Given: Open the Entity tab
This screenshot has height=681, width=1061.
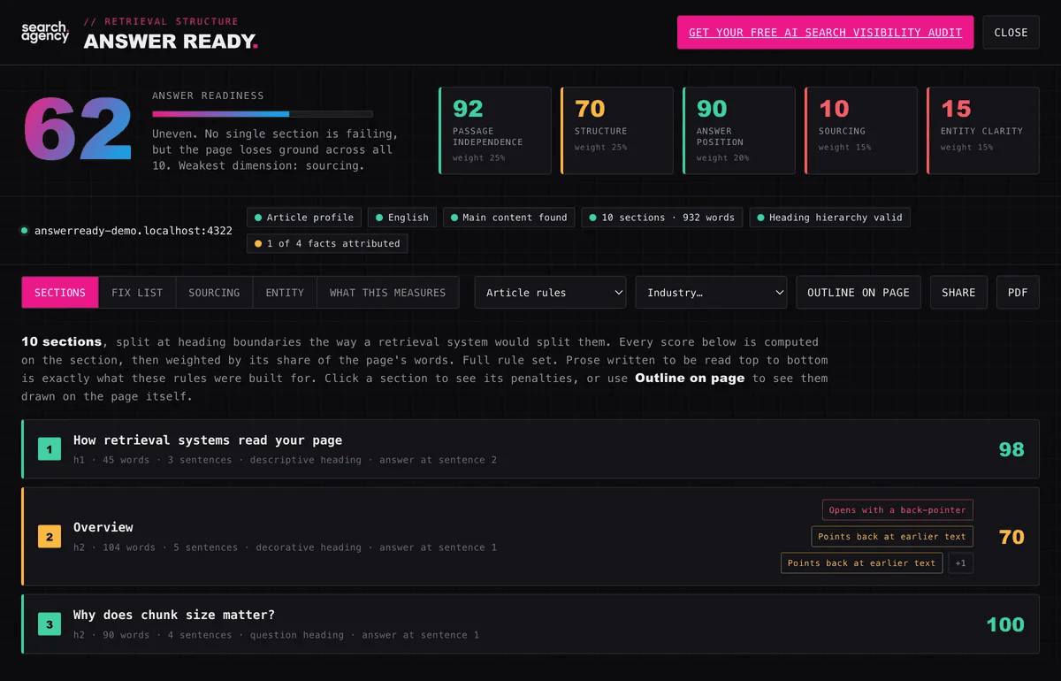Looking at the screenshot, I should click(x=285, y=293).
